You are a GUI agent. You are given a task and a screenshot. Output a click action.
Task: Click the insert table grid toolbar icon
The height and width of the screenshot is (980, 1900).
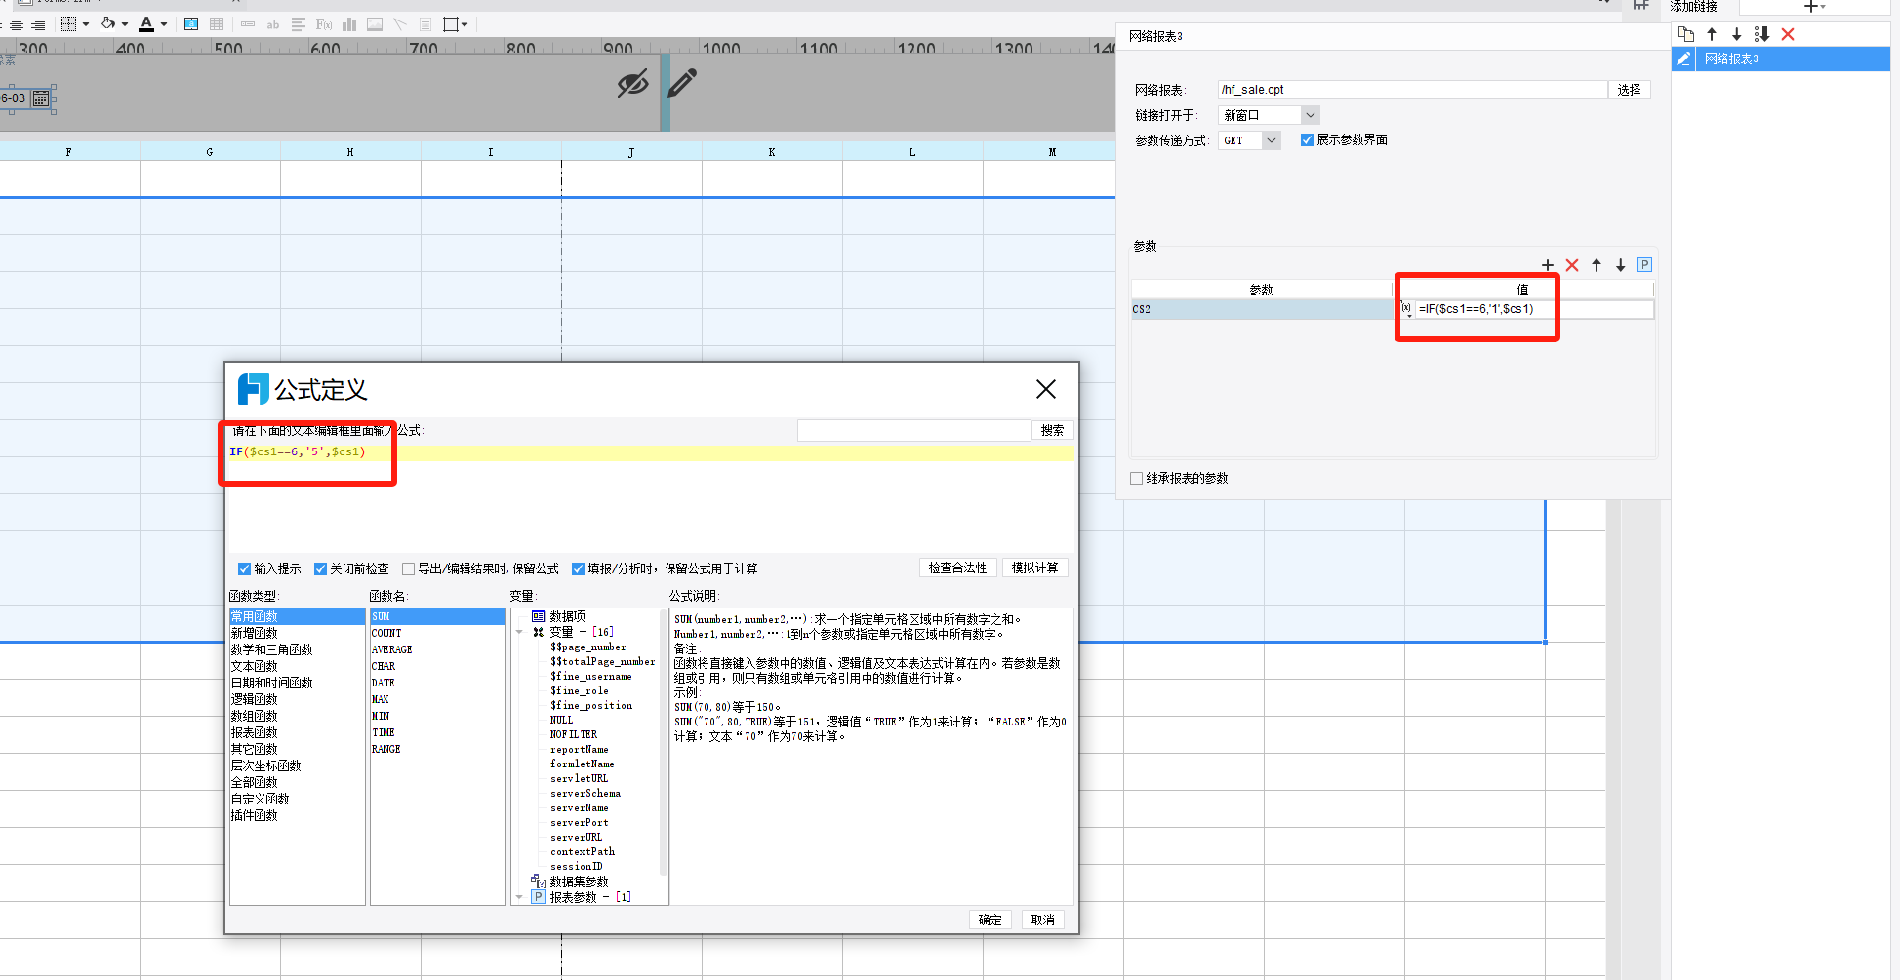(217, 24)
